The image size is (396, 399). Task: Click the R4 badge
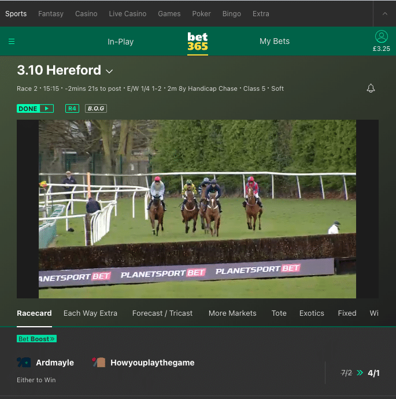pyautogui.click(x=72, y=109)
